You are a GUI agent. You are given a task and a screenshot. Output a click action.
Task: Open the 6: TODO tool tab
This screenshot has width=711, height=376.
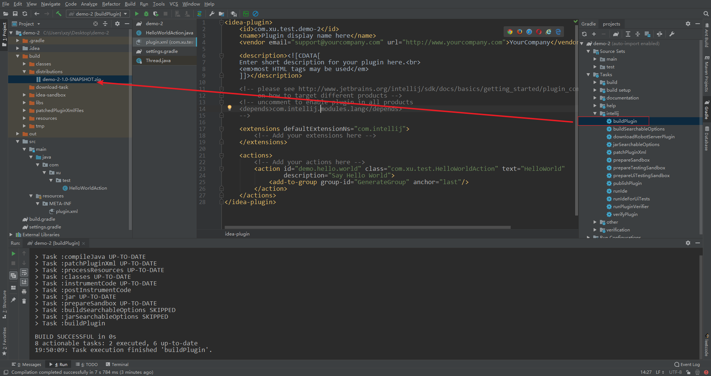87,364
